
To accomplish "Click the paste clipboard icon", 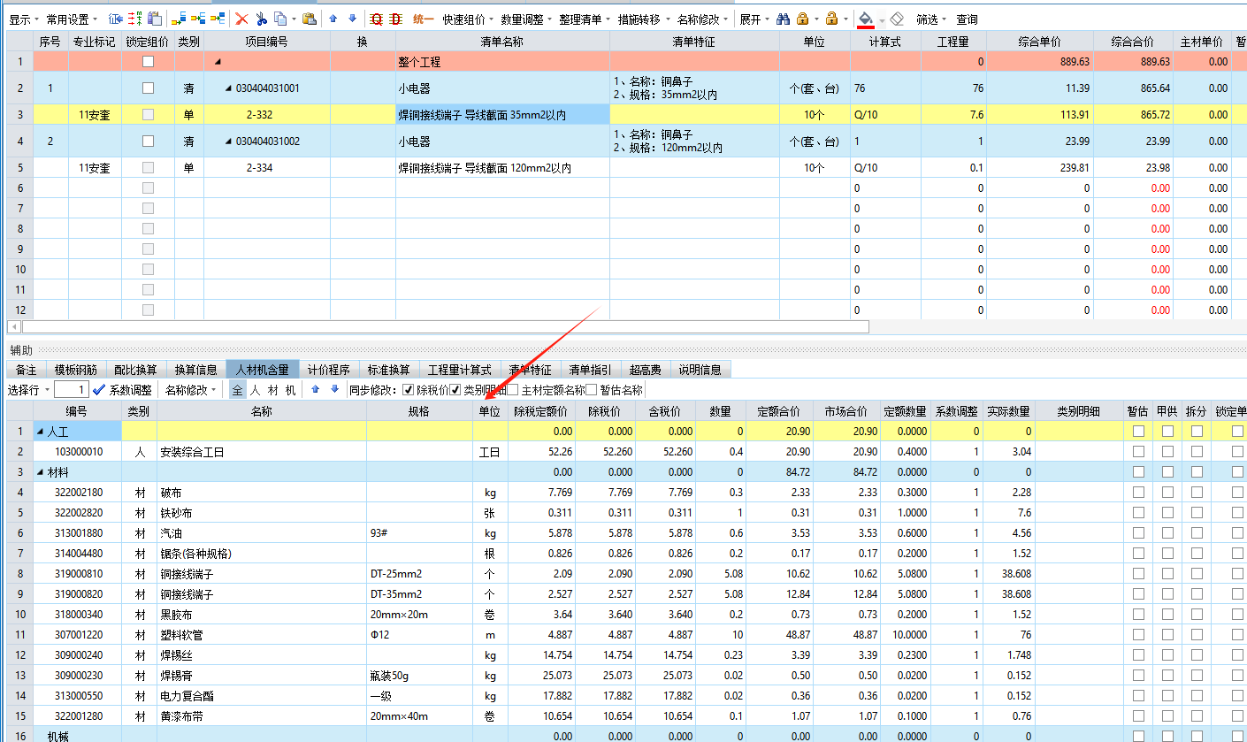I will click(x=309, y=19).
